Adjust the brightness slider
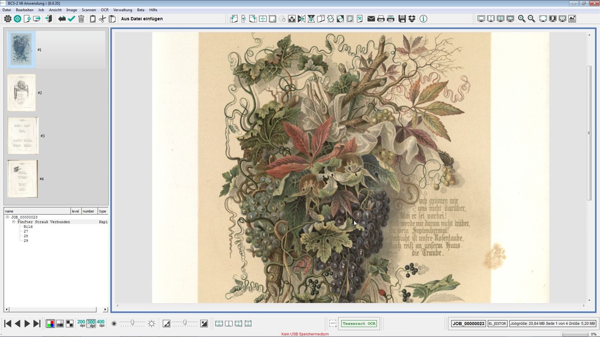600x337 pixels. pos(132,323)
